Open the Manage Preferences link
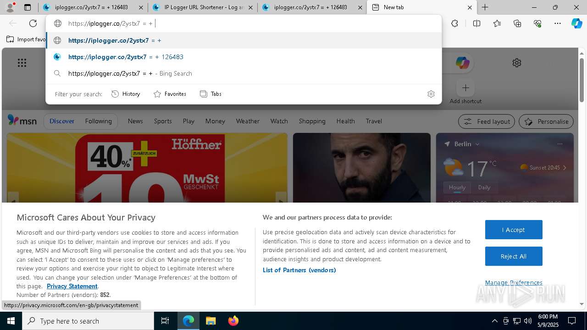 click(514, 282)
